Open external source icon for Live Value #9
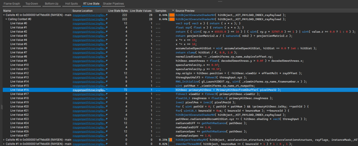The width and height of the screenshot is (358, 146). (106, 61)
